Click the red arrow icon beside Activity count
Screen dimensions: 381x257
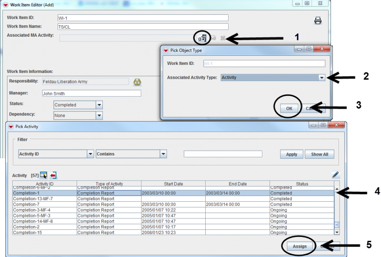[53, 175]
